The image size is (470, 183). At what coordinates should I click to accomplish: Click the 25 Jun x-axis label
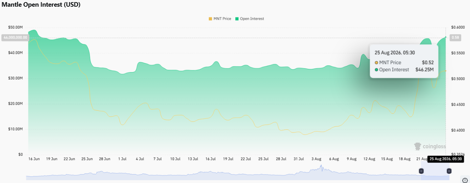tap(87, 159)
